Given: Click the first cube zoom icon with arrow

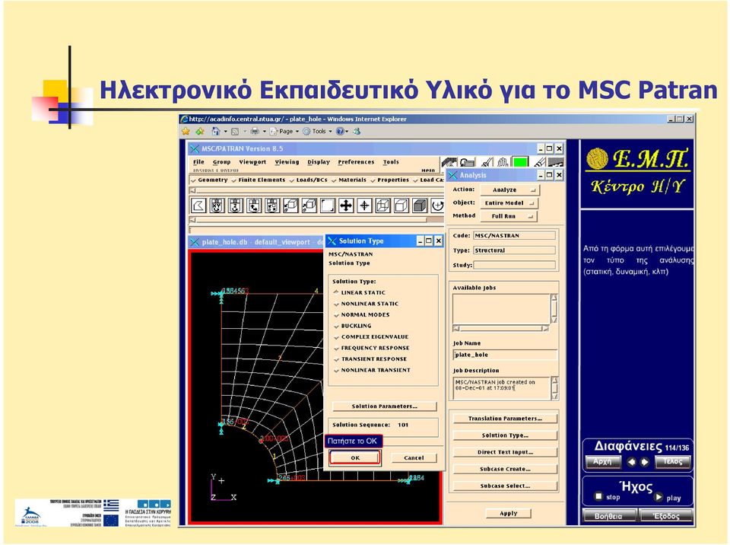Looking at the screenshot, I should click(290, 206).
